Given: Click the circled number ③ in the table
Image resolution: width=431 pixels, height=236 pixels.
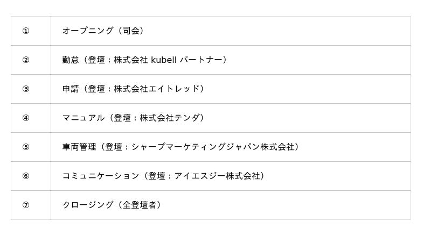Looking at the screenshot, I should click(x=26, y=89).
